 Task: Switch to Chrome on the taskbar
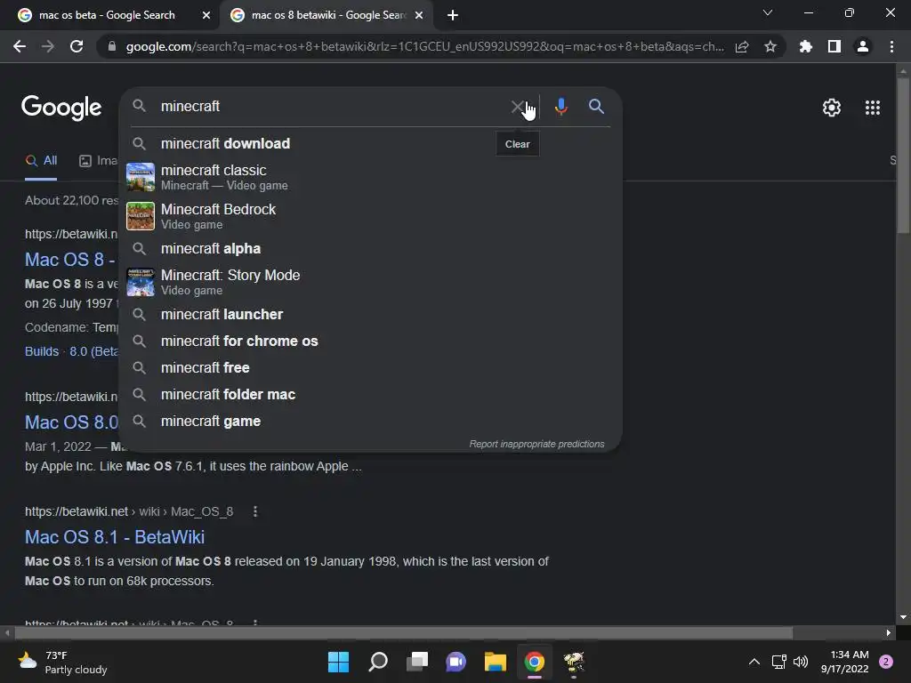[x=535, y=662]
